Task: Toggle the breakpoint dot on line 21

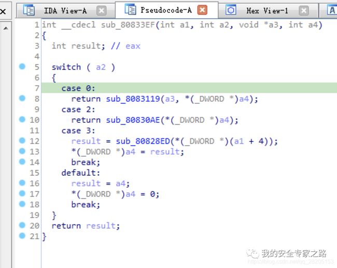Action: pyautogui.click(x=22, y=236)
